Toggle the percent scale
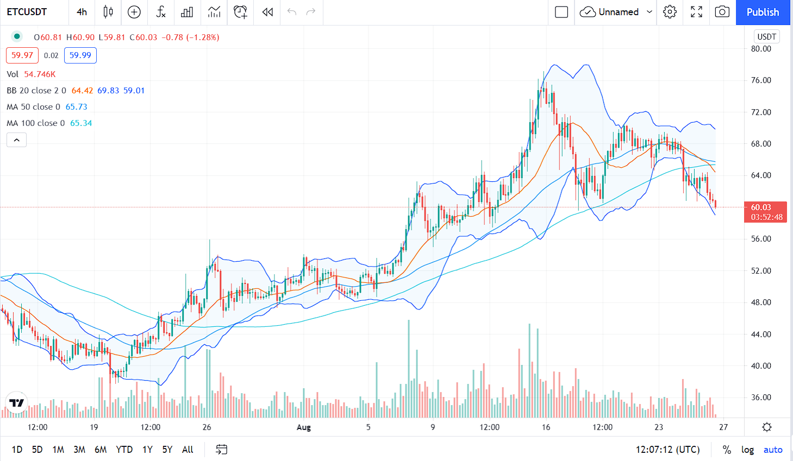 727,450
